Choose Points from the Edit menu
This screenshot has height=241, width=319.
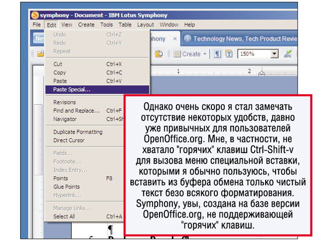coord(85,178)
